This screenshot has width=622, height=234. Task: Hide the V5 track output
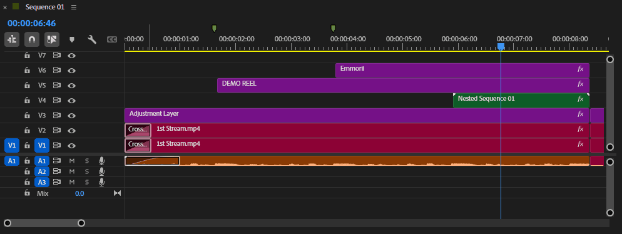(71, 85)
